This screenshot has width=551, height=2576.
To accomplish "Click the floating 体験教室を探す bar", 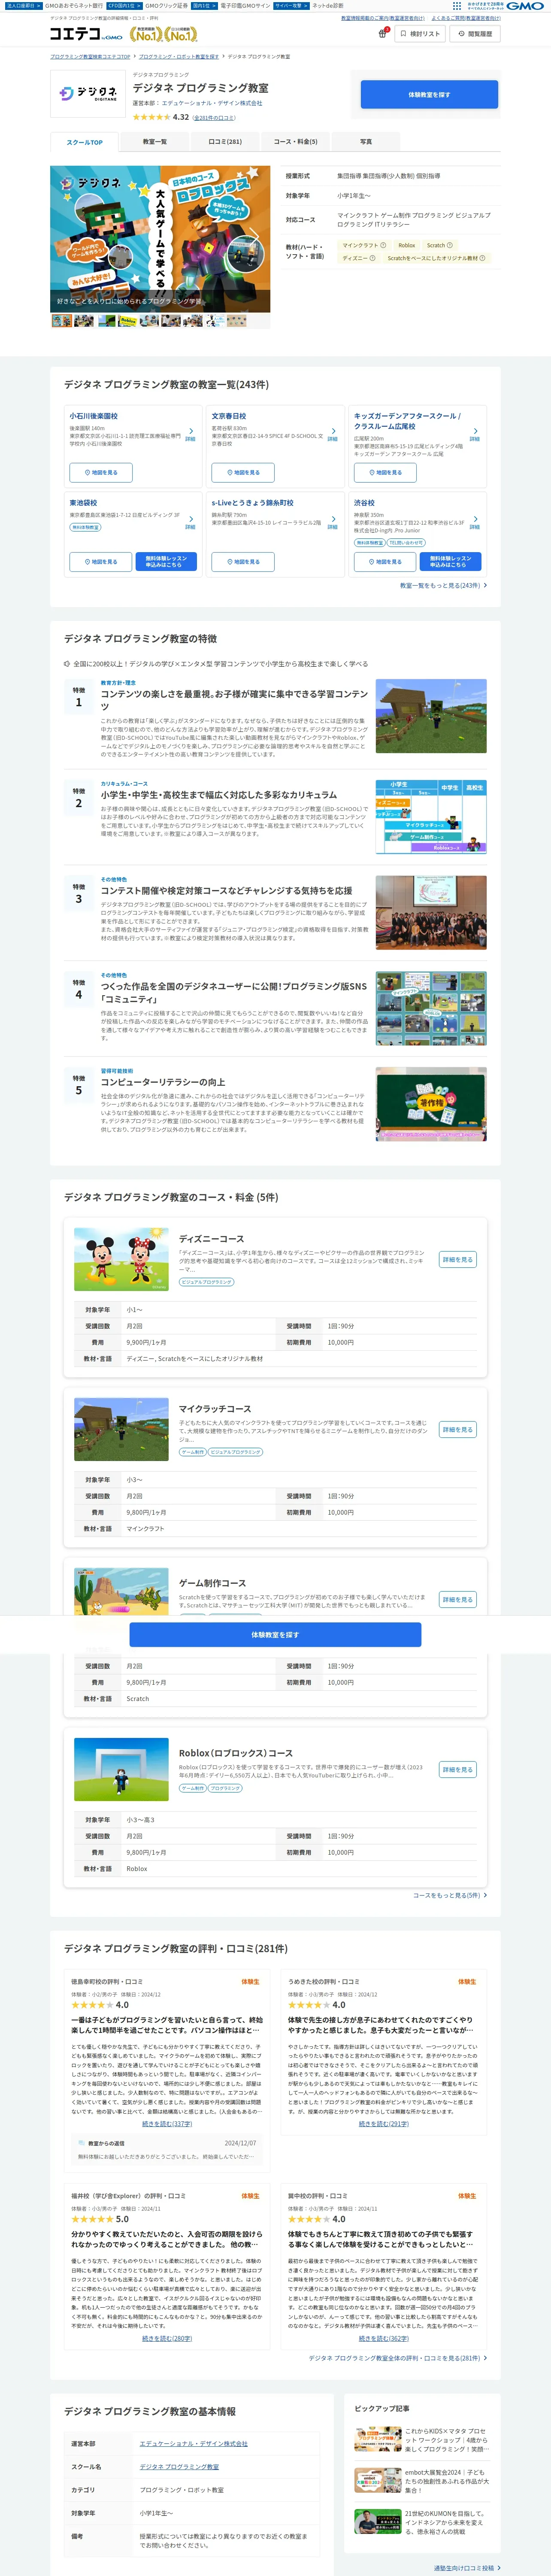I will [275, 1635].
